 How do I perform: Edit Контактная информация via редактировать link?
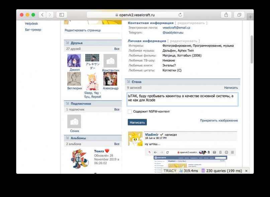point(191,23)
